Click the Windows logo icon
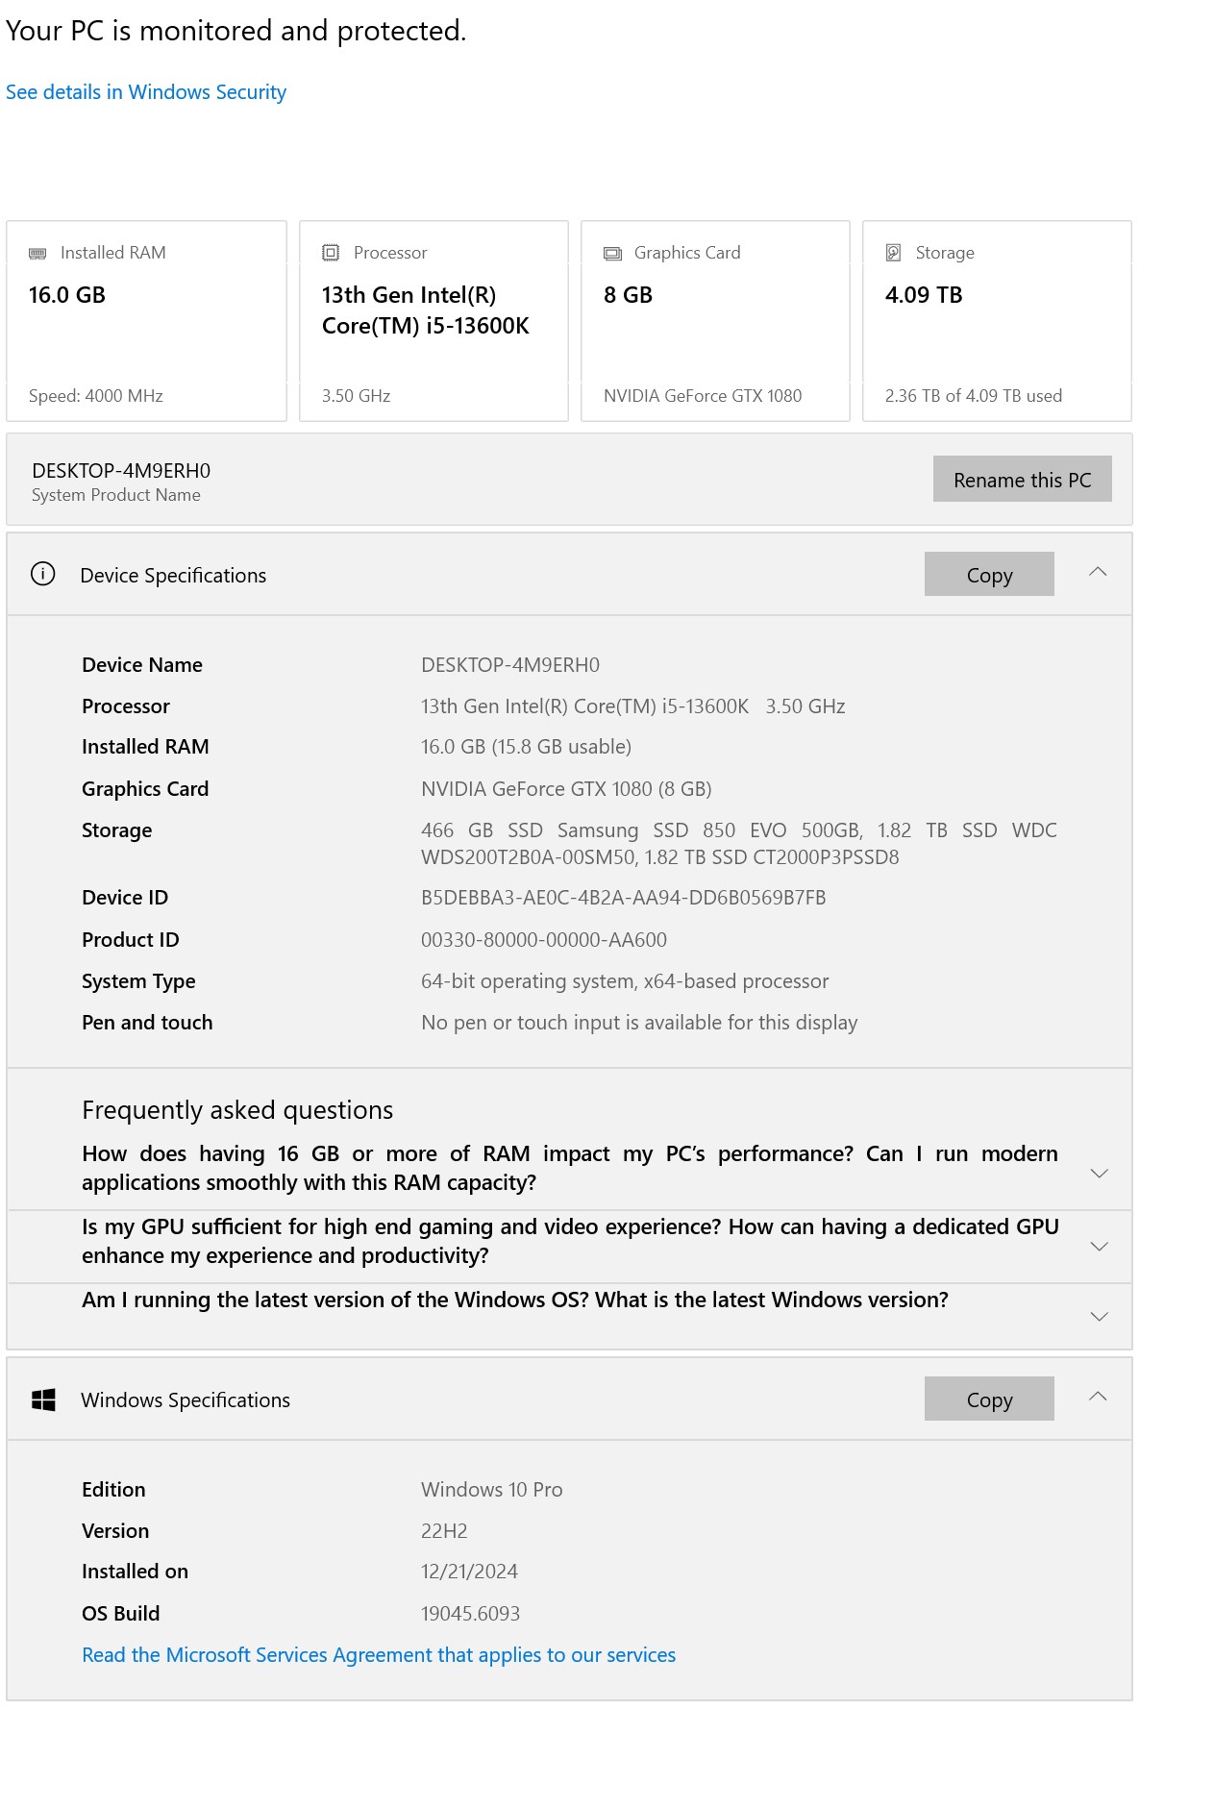The height and width of the screenshot is (1808, 1214). [x=43, y=1399]
